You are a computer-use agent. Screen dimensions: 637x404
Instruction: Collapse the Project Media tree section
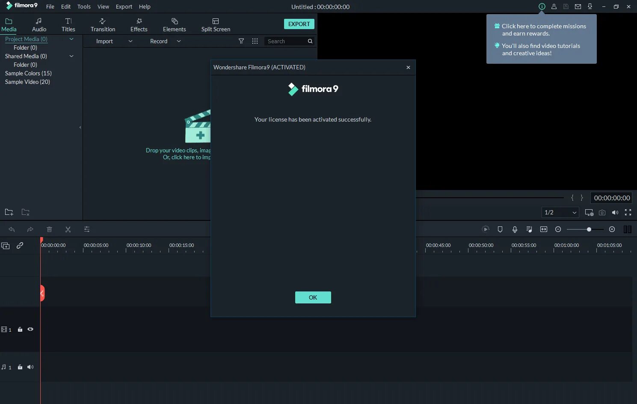71,39
